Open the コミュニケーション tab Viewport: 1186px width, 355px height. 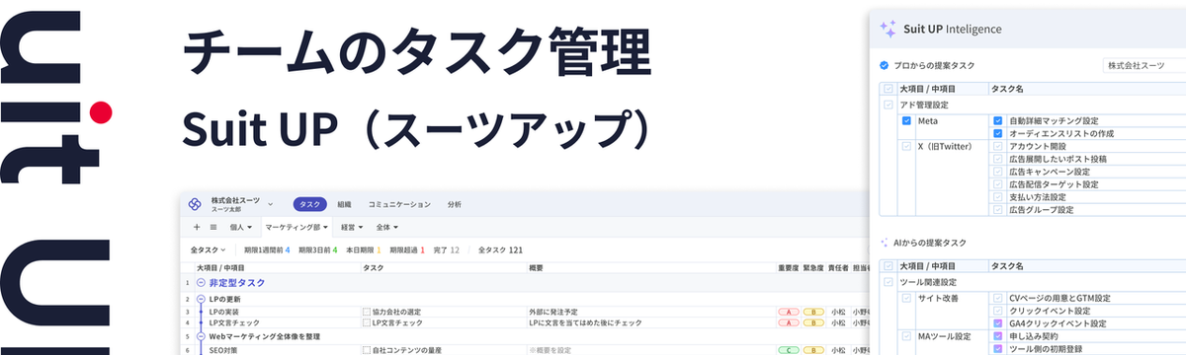pos(399,204)
